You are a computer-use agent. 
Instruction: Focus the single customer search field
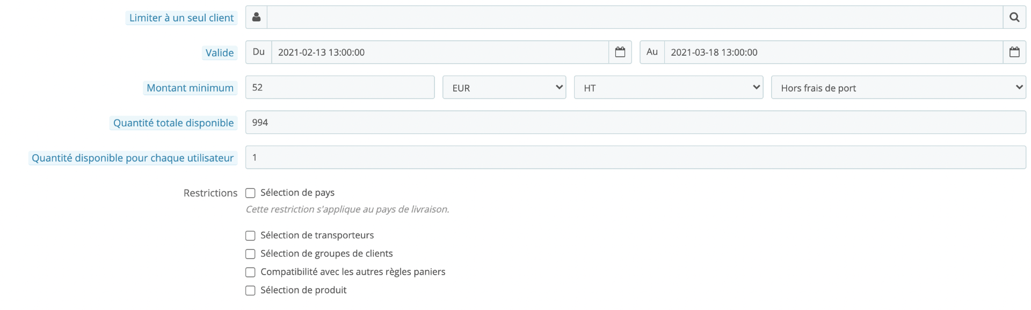[x=635, y=17]
